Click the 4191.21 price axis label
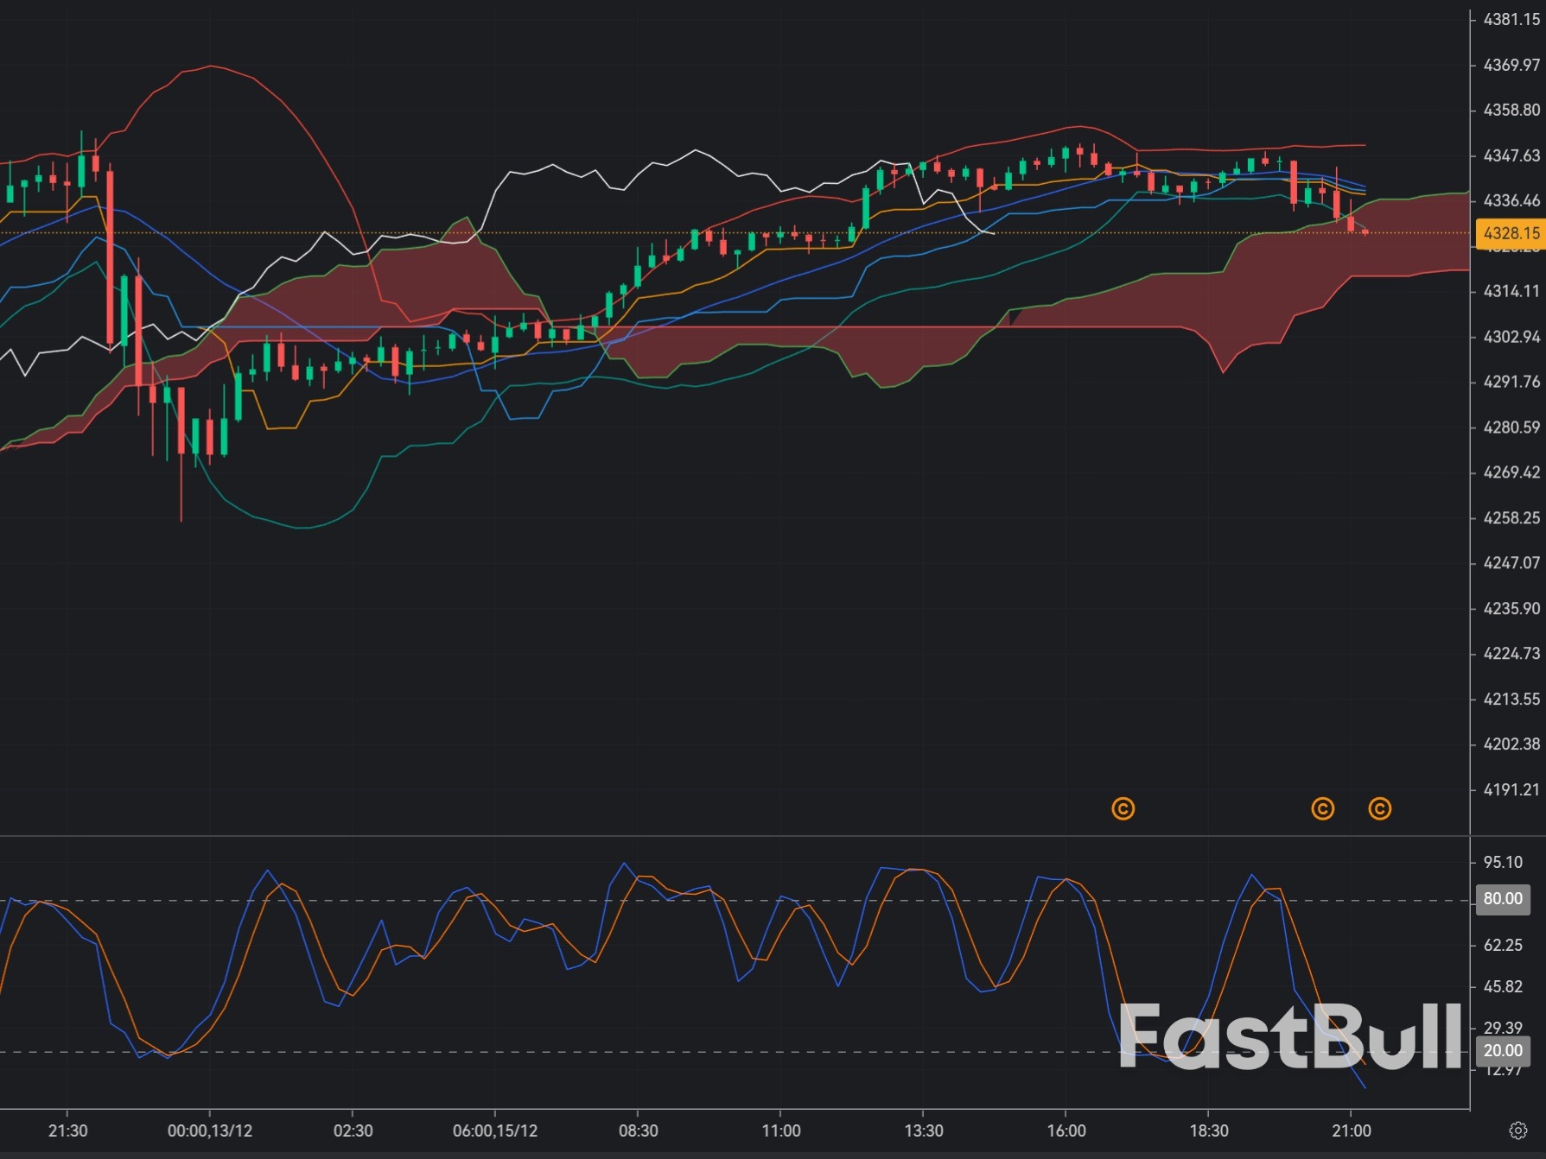 1511,789
